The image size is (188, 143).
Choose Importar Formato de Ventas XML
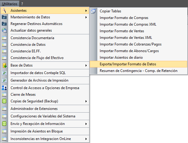point(139,38)
